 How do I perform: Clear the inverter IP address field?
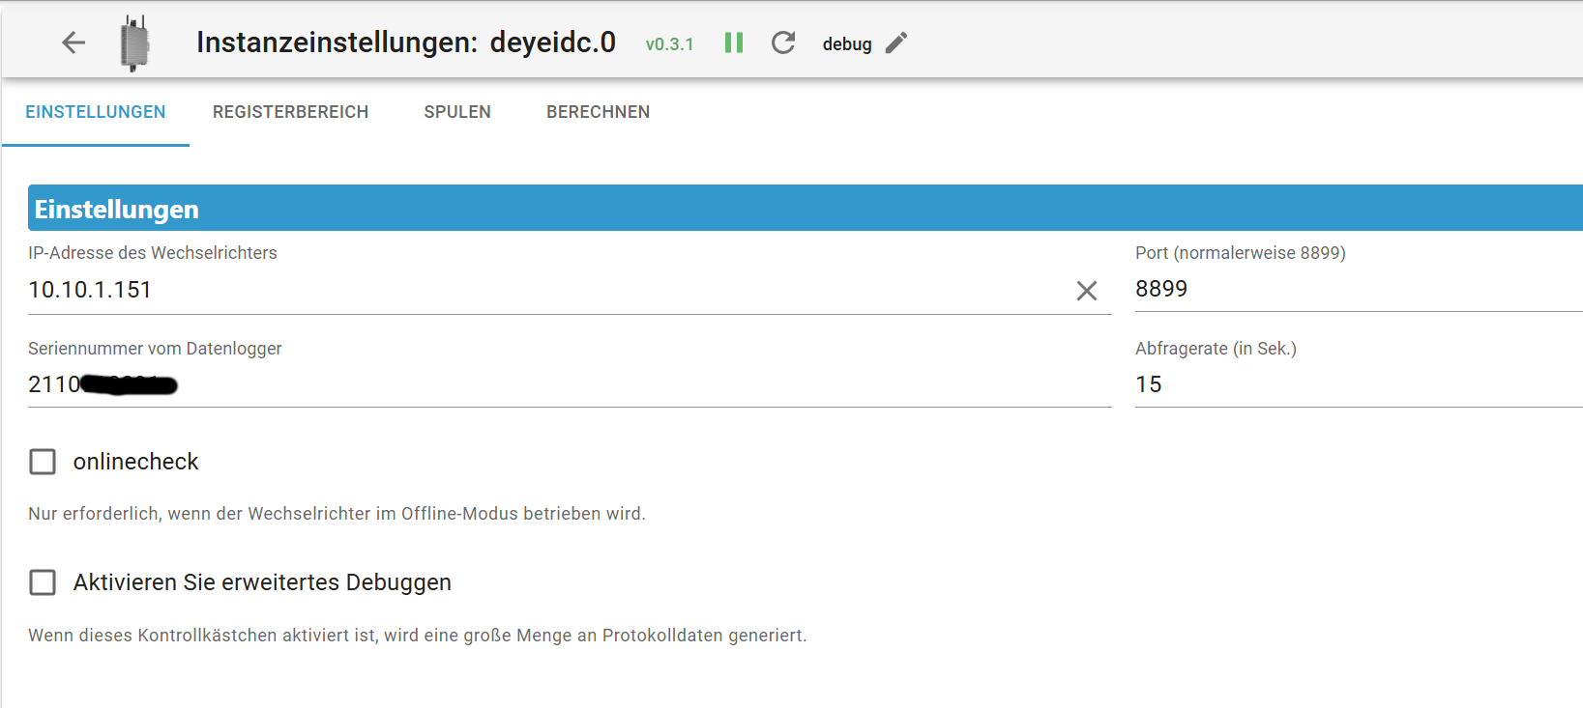click(1087, 291)
